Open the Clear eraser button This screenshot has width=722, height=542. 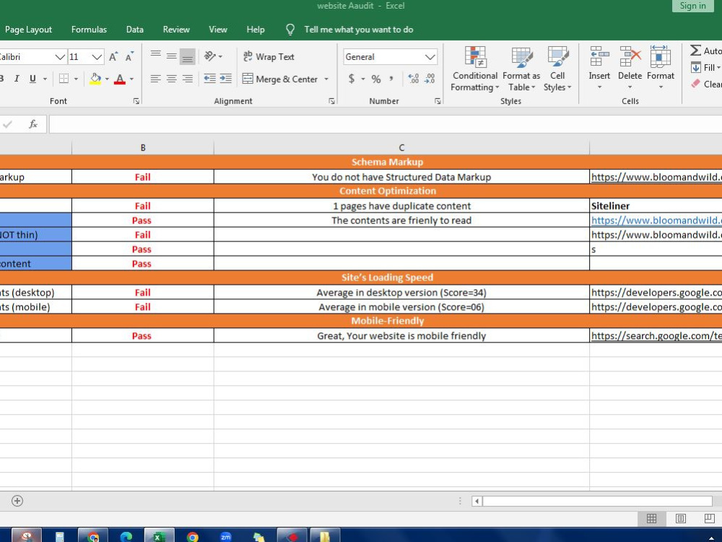point(705,84)
